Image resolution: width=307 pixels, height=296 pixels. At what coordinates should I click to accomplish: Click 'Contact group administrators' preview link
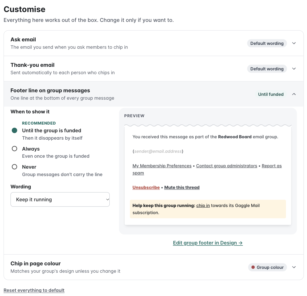tap(226, 166)
